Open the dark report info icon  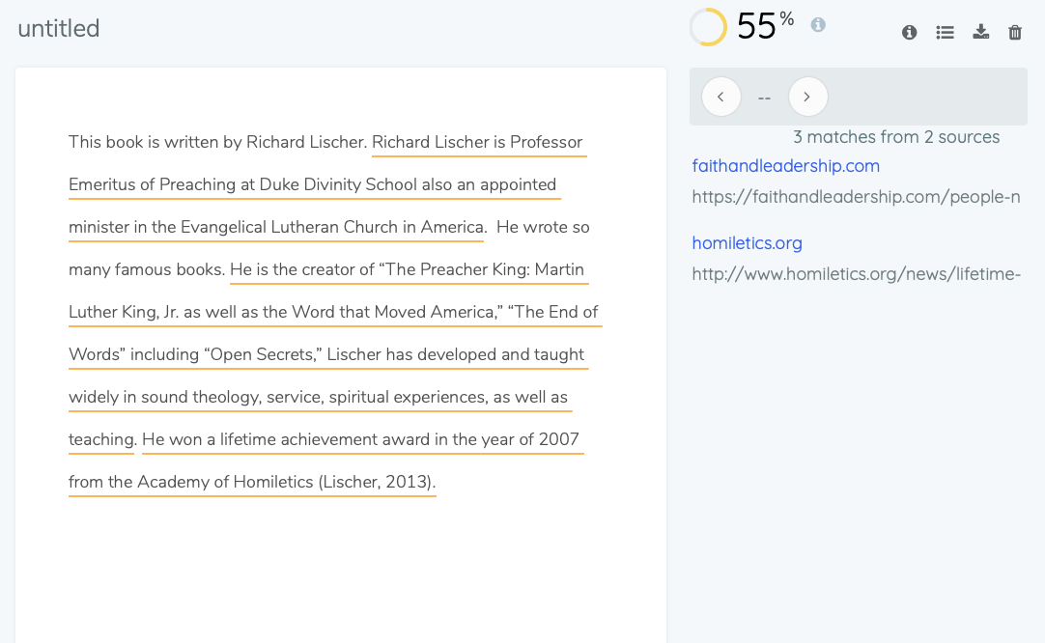(x=909, y=32)
